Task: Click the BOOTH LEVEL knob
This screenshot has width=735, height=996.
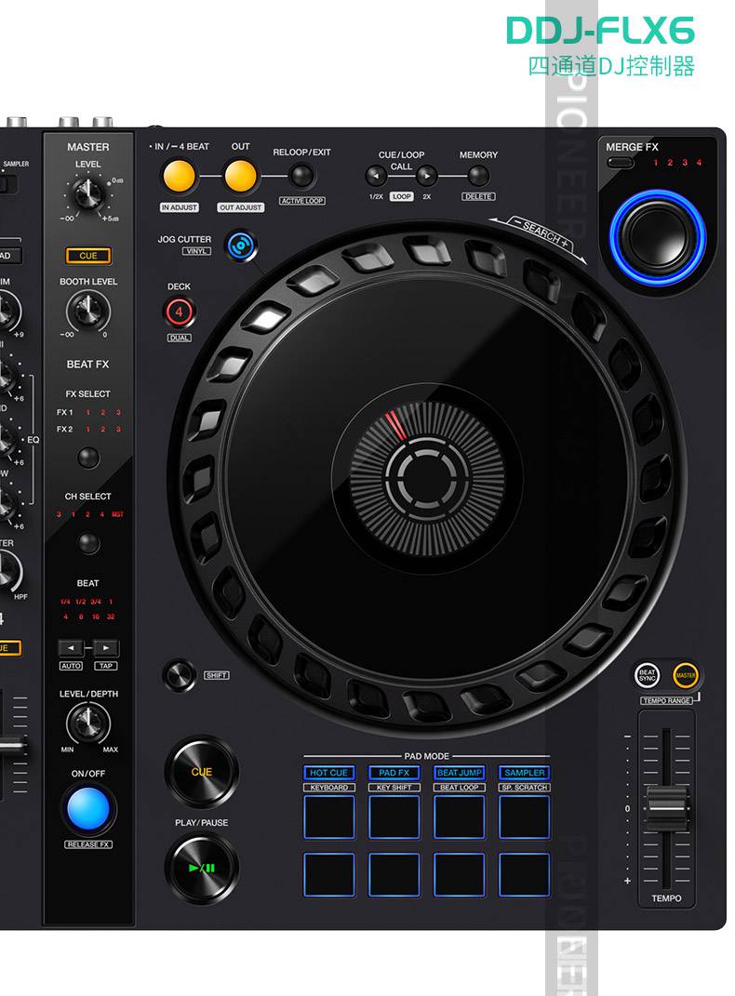Action: tap(87, 311)
